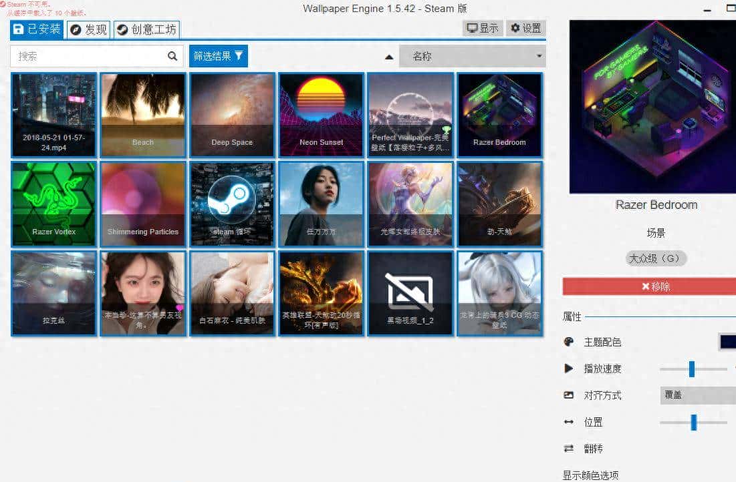Open the 筛选结果 filter button
Viewport: 736px width, 482px height.
click(219, 57)
